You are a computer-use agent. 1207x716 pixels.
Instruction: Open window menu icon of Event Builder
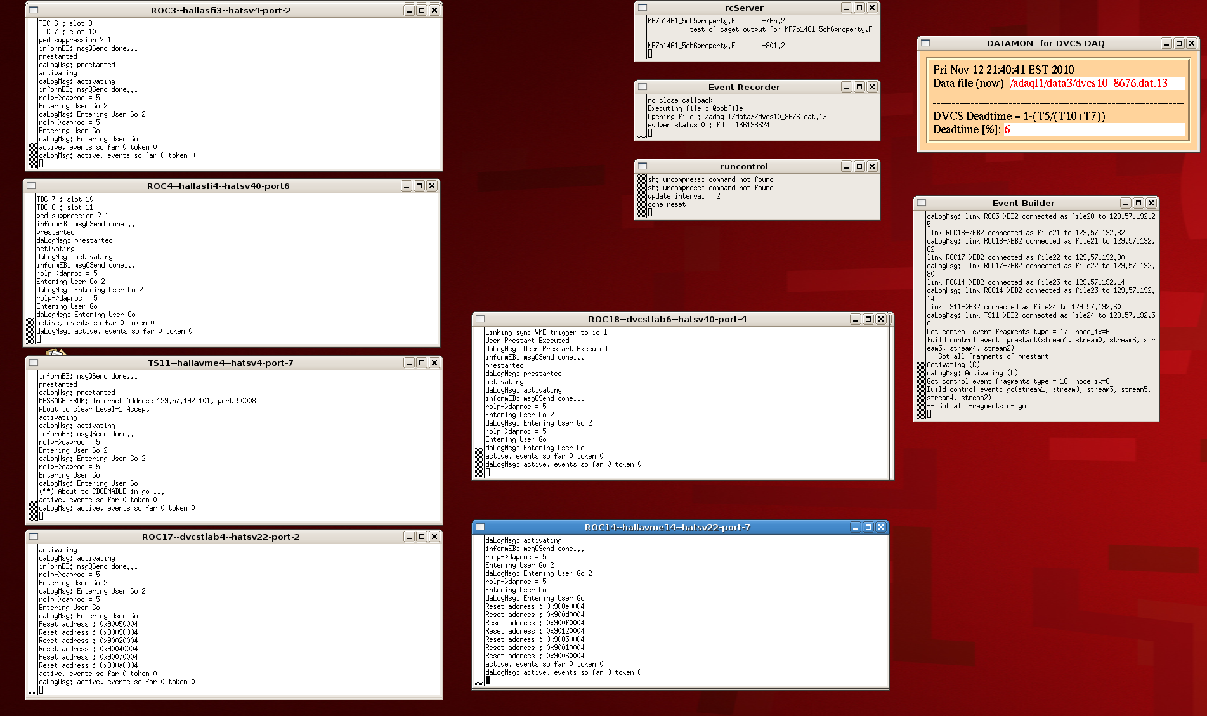[x=922, y=203]
